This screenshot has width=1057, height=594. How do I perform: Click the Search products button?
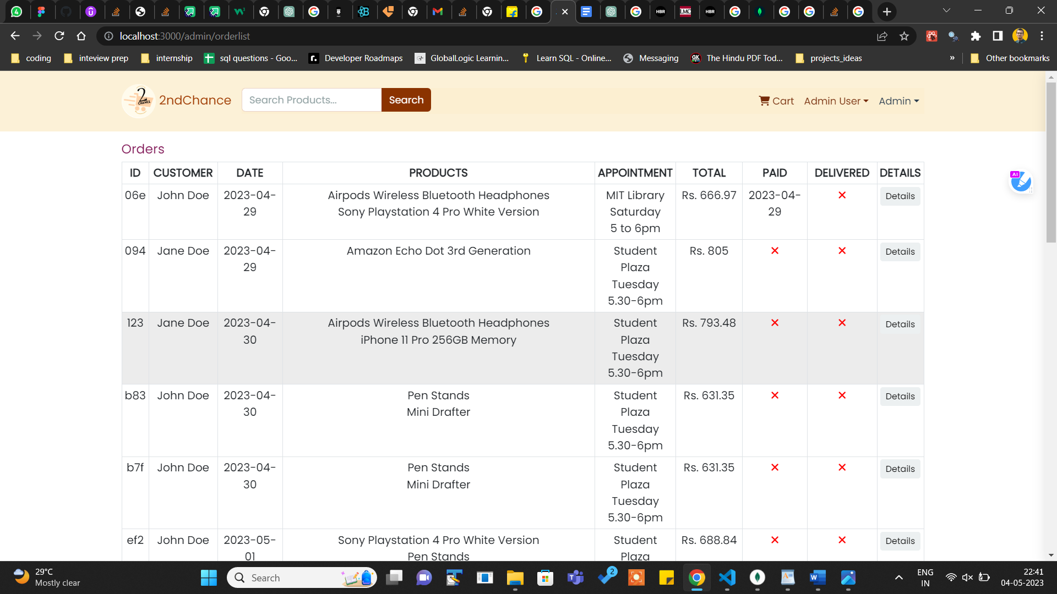click(406, 100)
